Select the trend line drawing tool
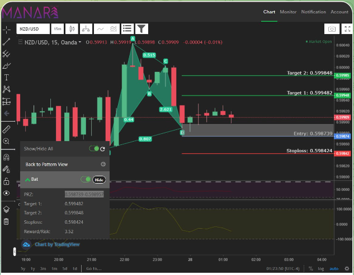Screen dimensions: 354x275 pos(6,42)
